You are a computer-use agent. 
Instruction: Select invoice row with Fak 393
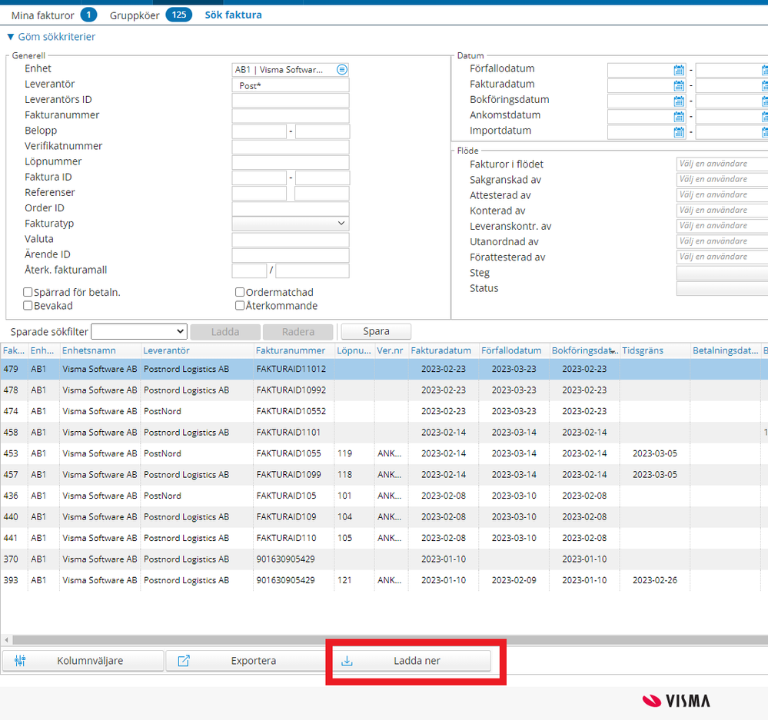(384, 580)
